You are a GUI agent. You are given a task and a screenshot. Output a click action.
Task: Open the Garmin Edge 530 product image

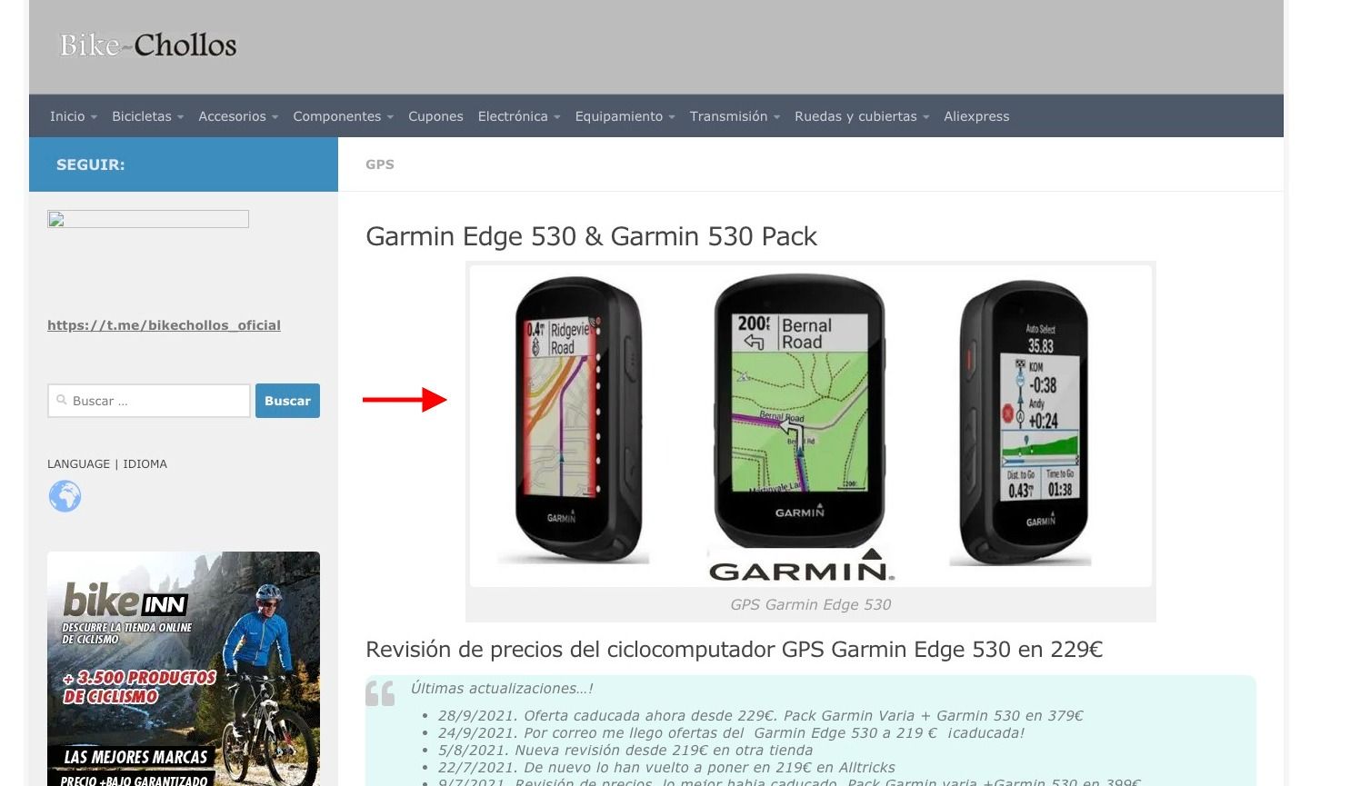(811, 425)
